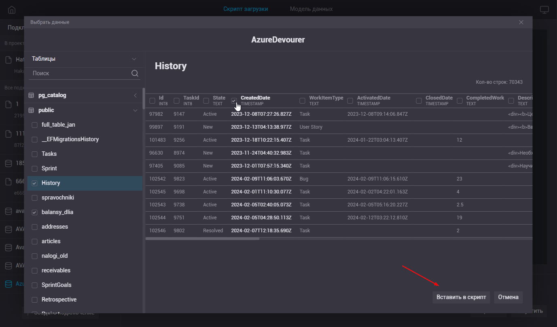557x327 pixels.
Task: Click the pg_catalog schema table icon
Action: click(x=31, y=96)
